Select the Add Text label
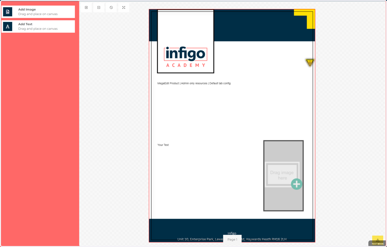This screenshot has width=387, height=247. click(25, 24)
